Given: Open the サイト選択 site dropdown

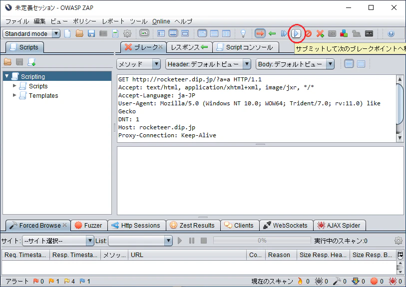Looking at the screenshot, I should click(58, 241).
